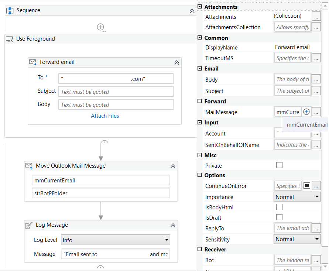This screenshot has width=329, height=271.
Task: Click the To recipient field
Action: (116, 79)
